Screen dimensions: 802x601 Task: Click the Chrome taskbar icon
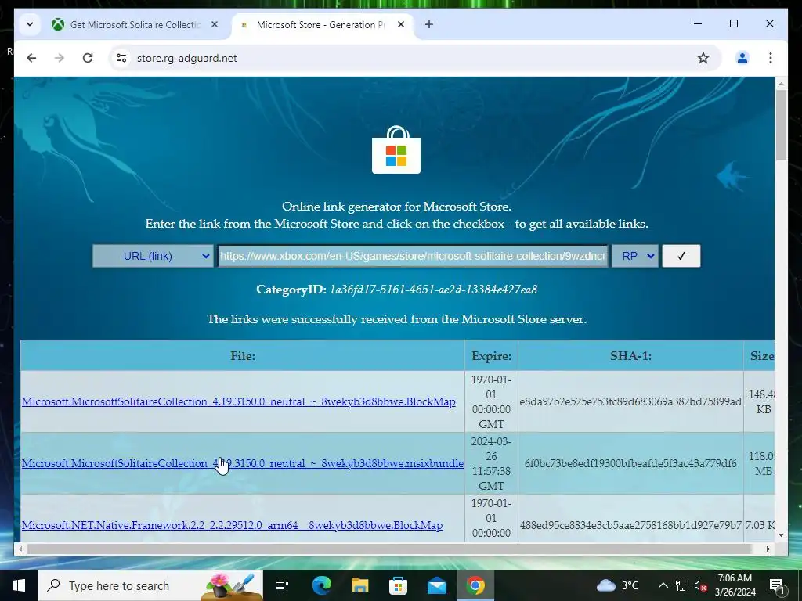[x=475, y=585]
